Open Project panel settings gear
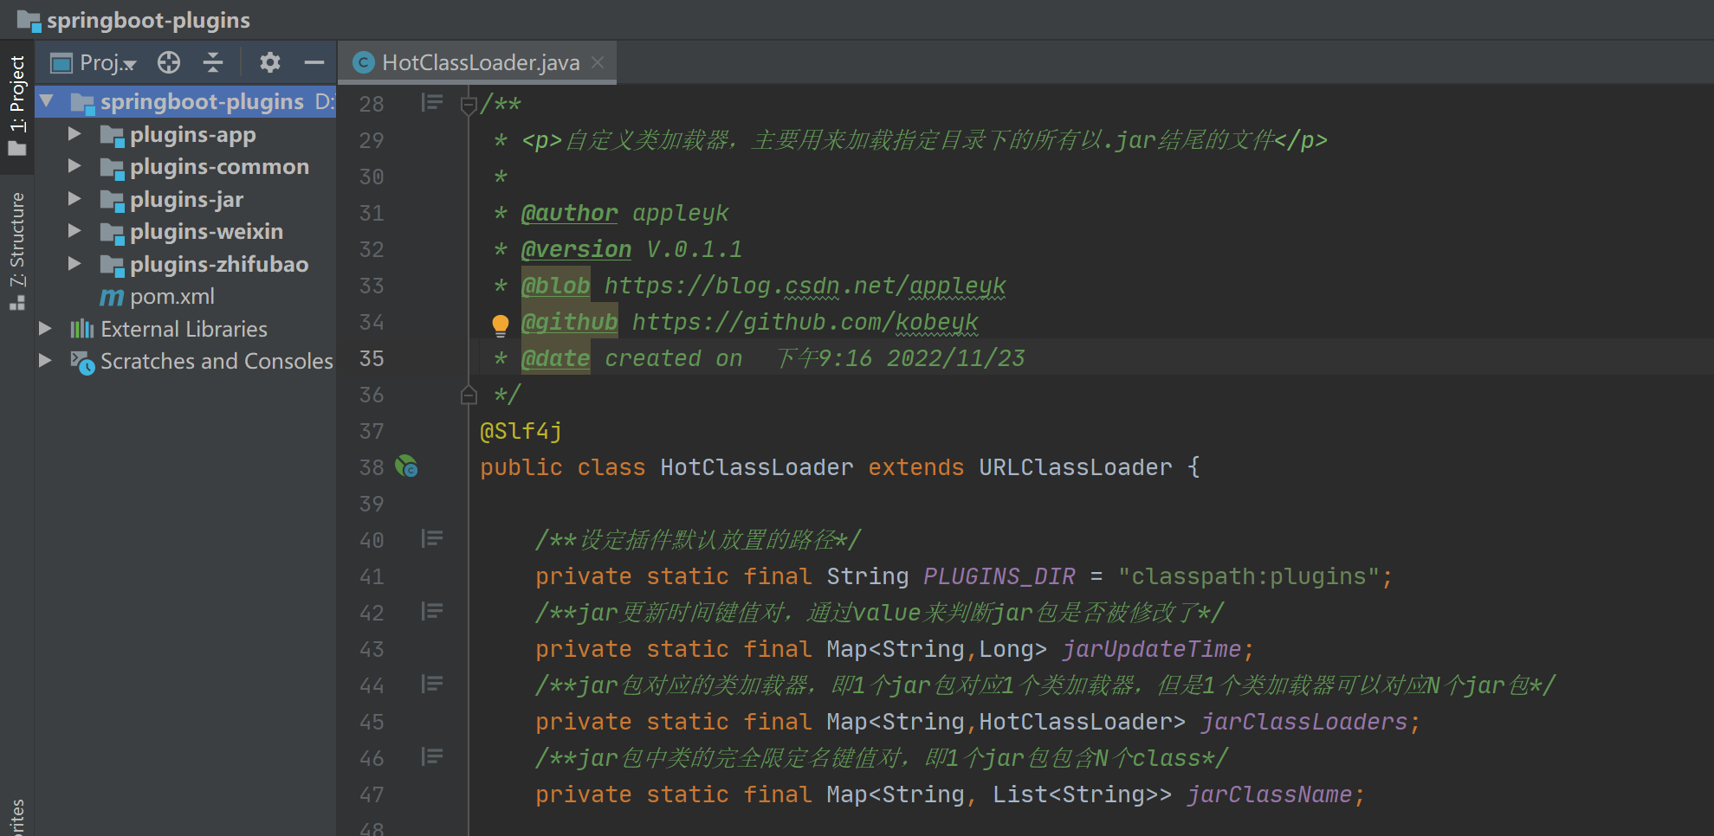 270,62
